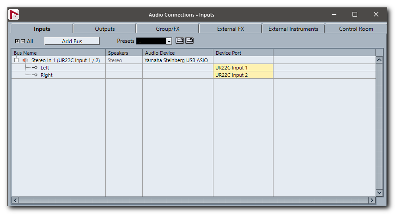
Task: Click the Store Preset plus icon
Action: [x=180, y=40]
